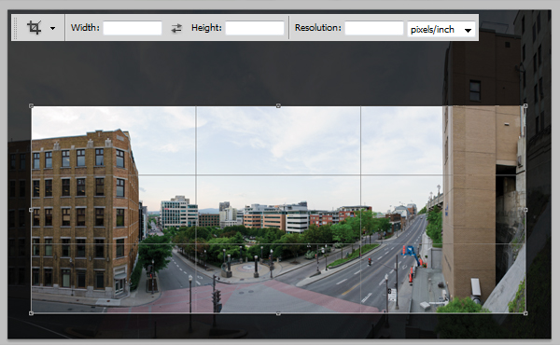Screen dimensions: 560x345
Task: Grab the options bar dotted gripper
Action: (15, 27)
